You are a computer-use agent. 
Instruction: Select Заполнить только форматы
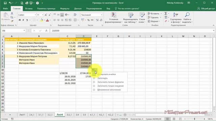point(110,82)
